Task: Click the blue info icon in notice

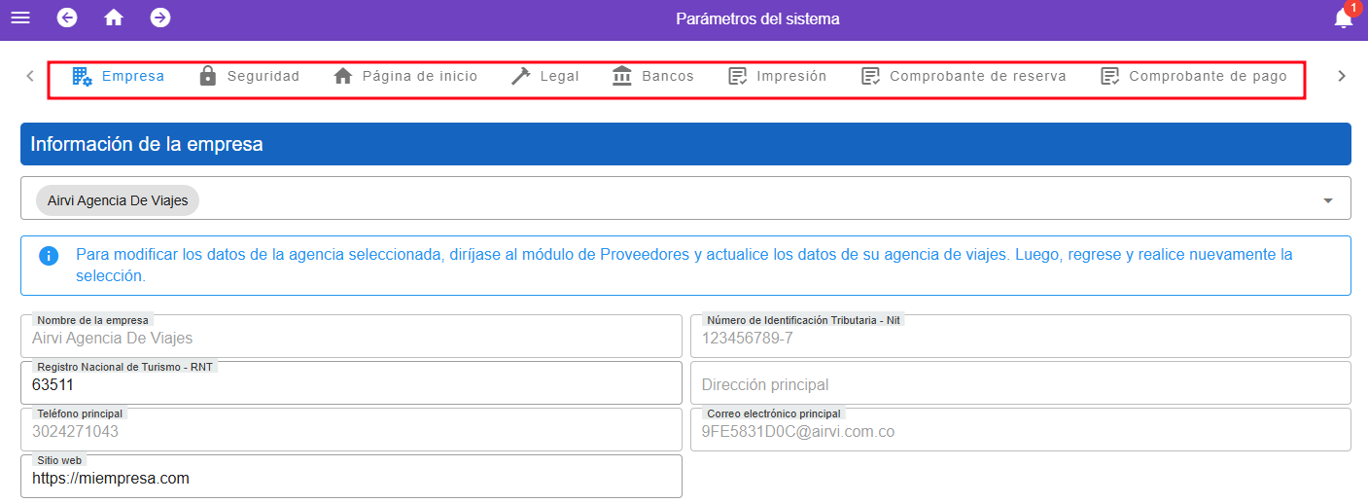Action: coord(49,256)
